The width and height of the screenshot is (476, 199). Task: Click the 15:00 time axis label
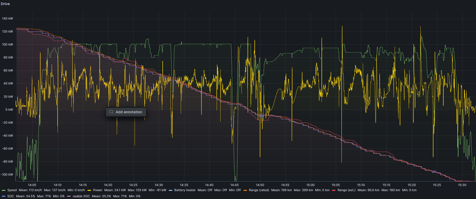tap(311, 185)
